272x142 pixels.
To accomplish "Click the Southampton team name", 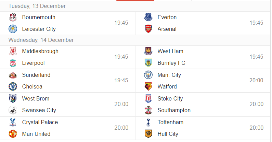I will (x=174, y=110).
